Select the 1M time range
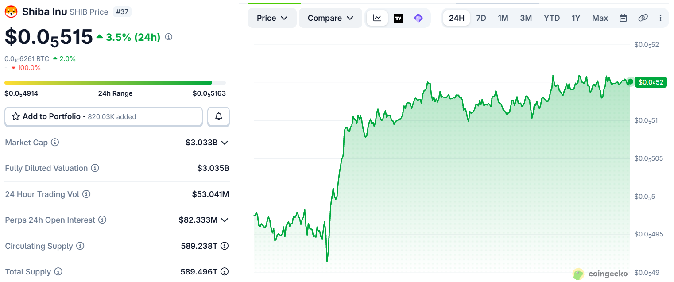The width and height of the screenshot is (674, 282). 503,18
